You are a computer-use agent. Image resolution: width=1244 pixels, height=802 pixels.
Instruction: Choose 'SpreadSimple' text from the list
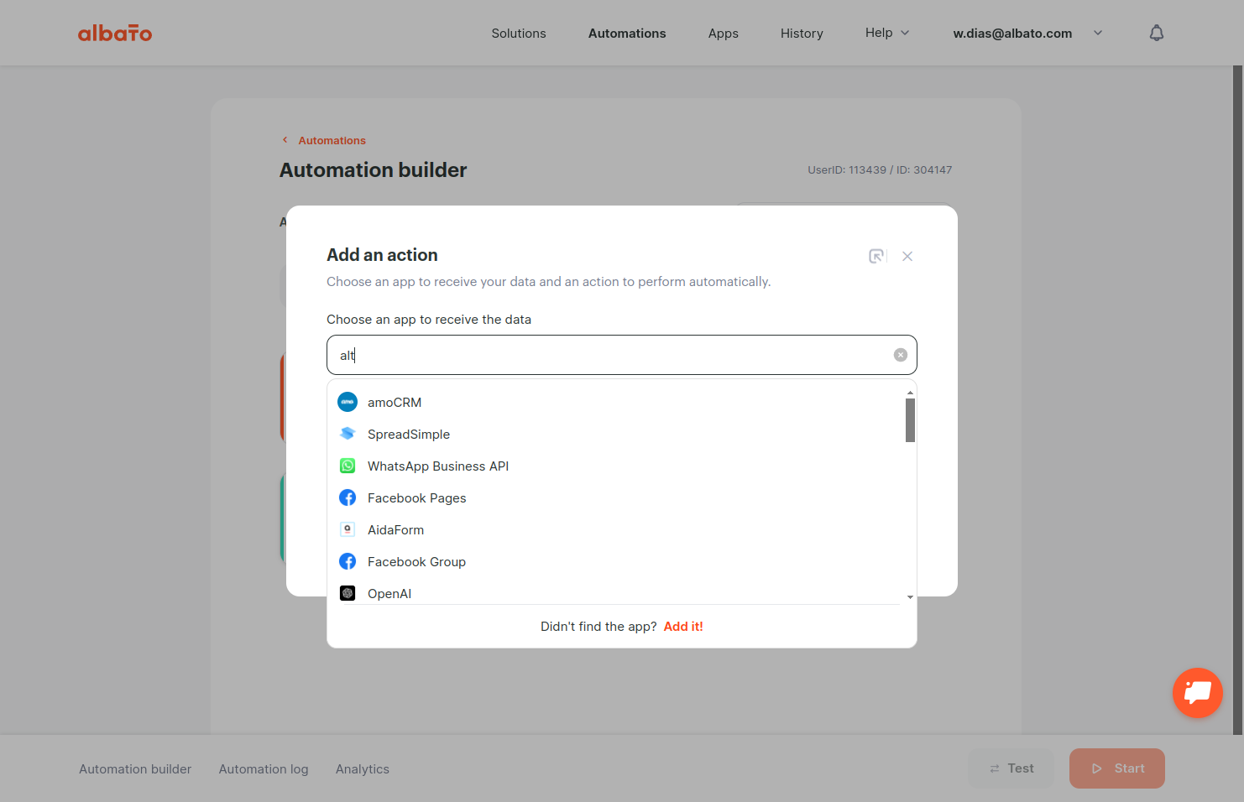(409, 435)
